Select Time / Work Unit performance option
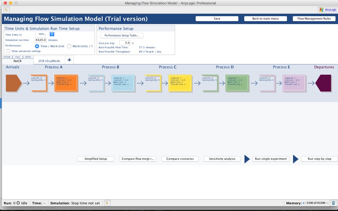The height and width of the screenshot is (211, 338). point(37,46)
